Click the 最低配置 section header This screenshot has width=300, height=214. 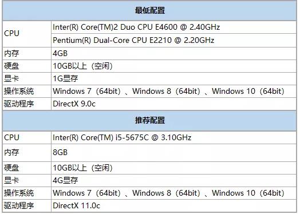[x=149, y=10]
